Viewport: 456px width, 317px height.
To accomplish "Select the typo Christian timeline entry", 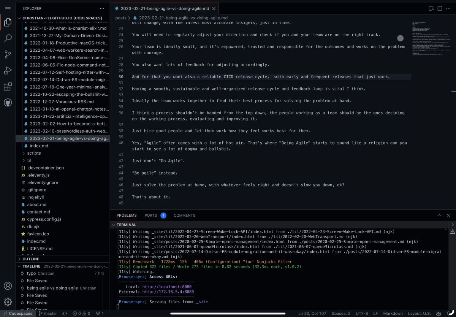I will 63,273.
